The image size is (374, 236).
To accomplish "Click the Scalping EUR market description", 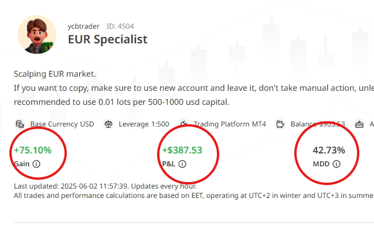I will [x=55, y=74].
